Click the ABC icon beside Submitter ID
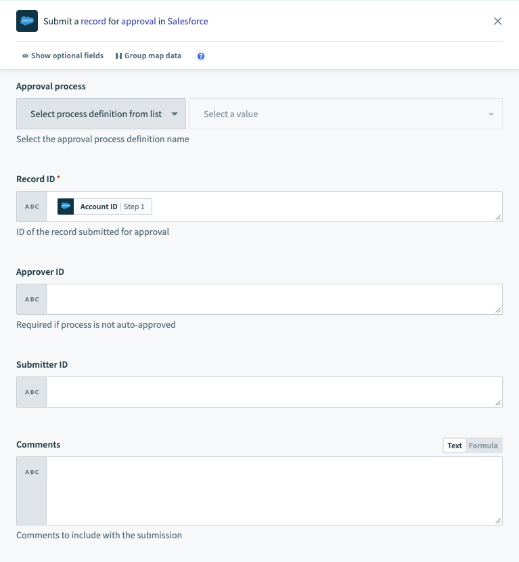 pos(30,391)
